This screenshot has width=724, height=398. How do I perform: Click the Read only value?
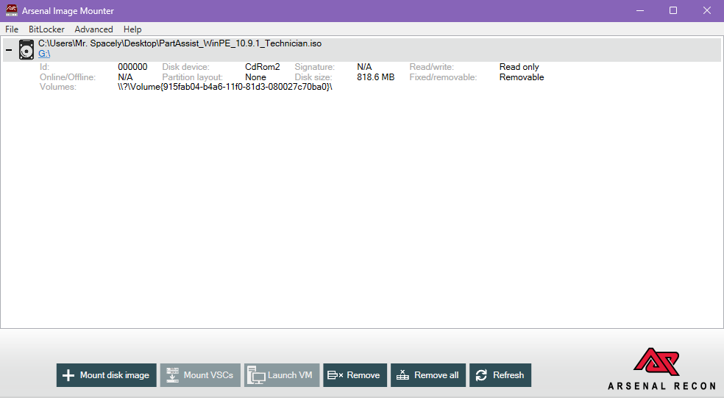coord(519,67)
